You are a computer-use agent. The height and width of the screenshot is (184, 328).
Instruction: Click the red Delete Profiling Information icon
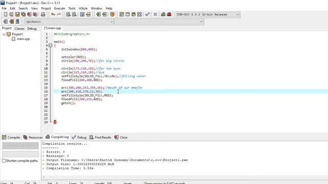click(x=169, y=14)
